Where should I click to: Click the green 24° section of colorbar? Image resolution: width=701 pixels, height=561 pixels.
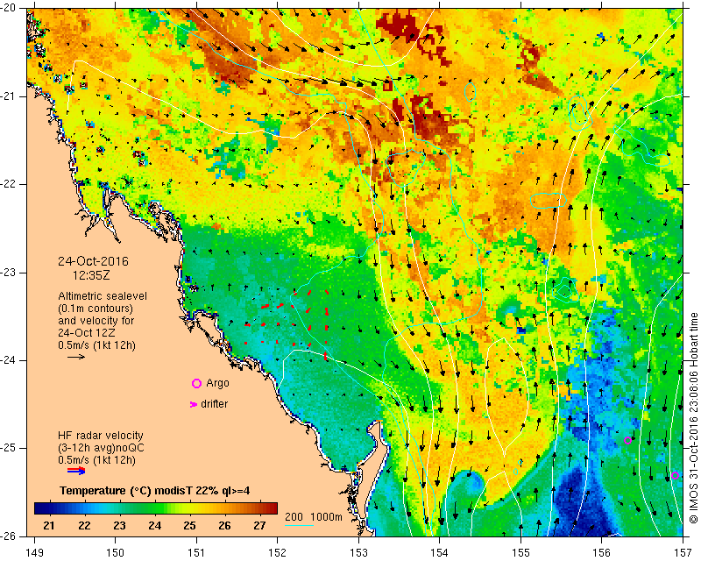tap(154, 508)
